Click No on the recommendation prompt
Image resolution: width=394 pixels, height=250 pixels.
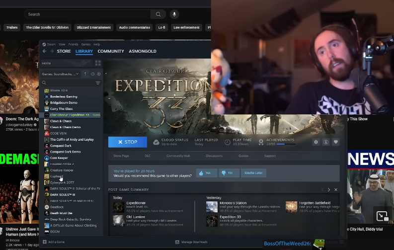coord(229,173)
